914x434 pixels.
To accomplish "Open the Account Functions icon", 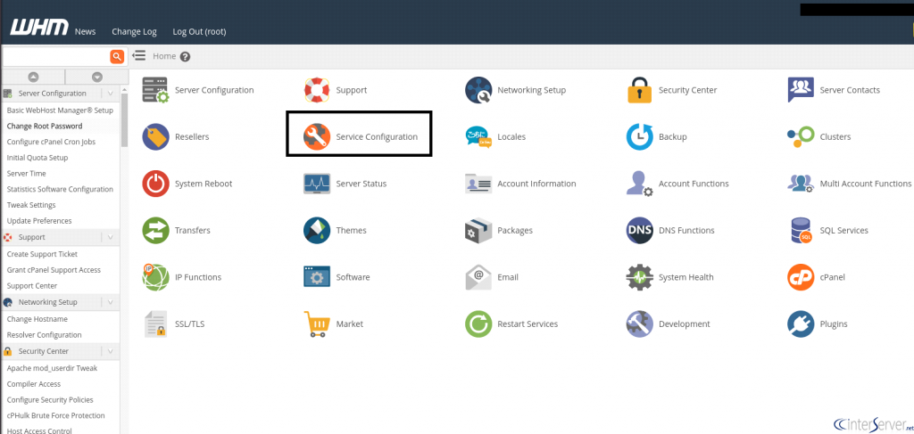I will click(639, 184).
